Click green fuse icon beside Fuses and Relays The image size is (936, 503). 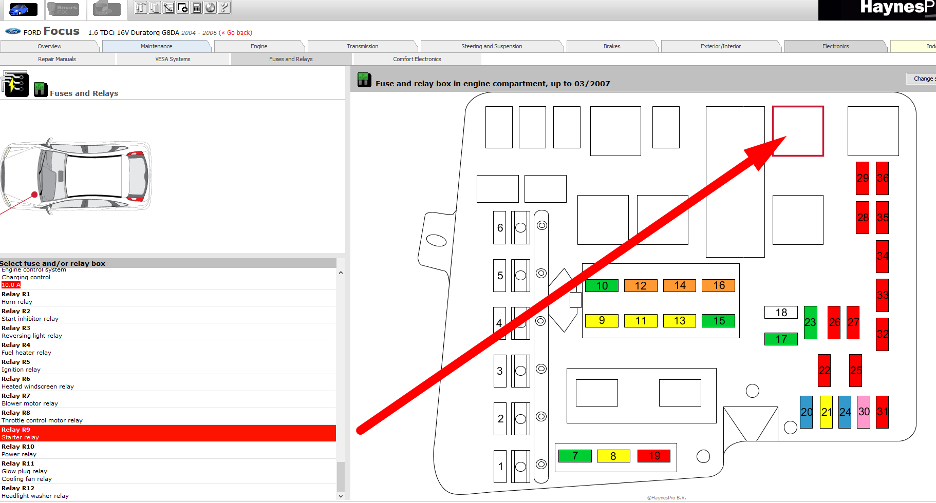click(41, 89)
